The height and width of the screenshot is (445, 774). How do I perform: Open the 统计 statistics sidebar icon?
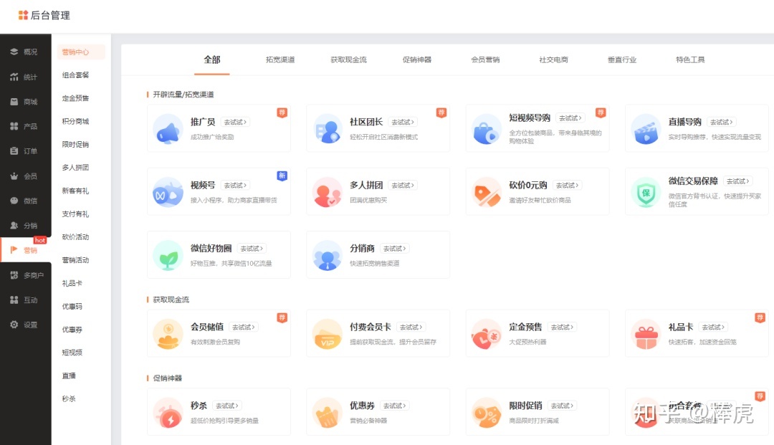click(14, 77)
